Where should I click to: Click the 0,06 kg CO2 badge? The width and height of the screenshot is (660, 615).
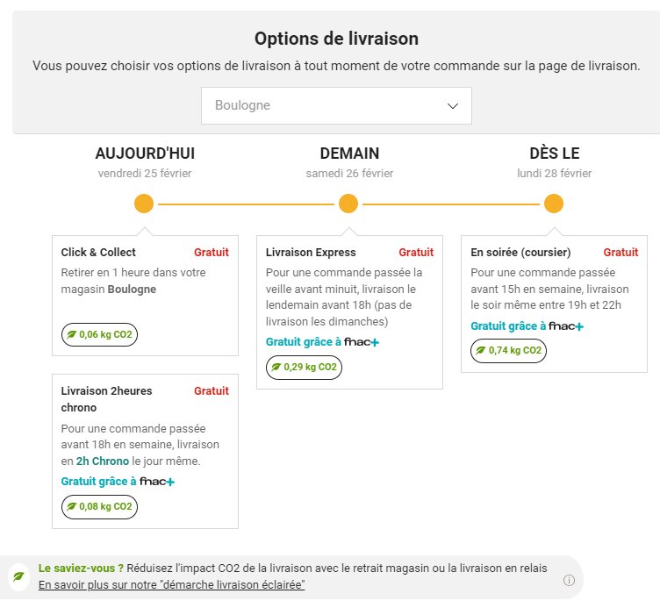coord(99,334)
